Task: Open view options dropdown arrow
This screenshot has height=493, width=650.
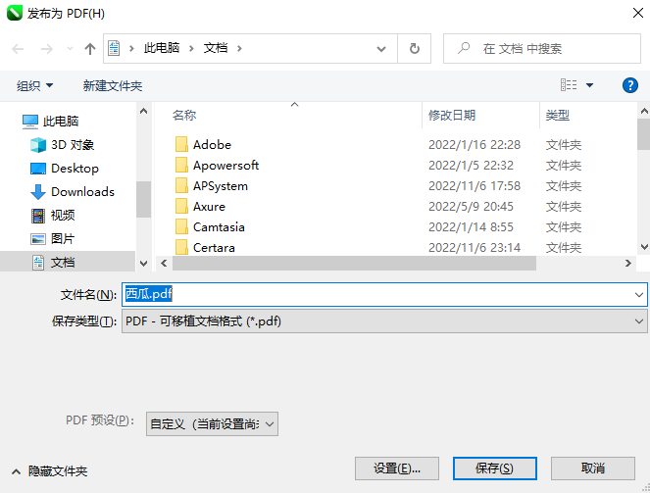Action: [x=589, y=85]
